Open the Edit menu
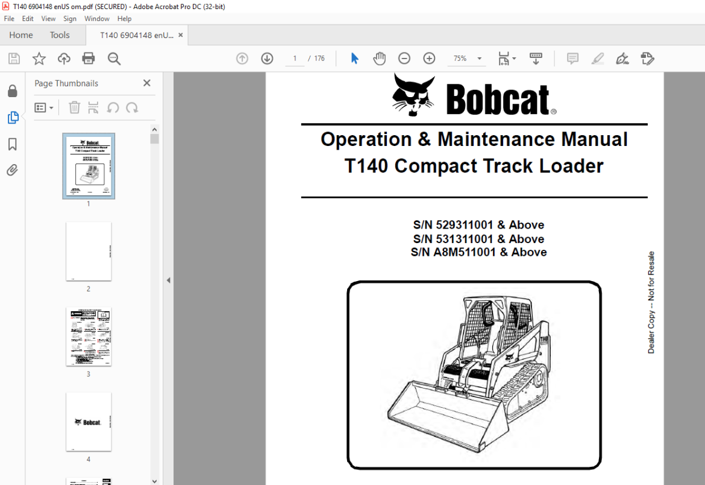 tap(28, 19)
